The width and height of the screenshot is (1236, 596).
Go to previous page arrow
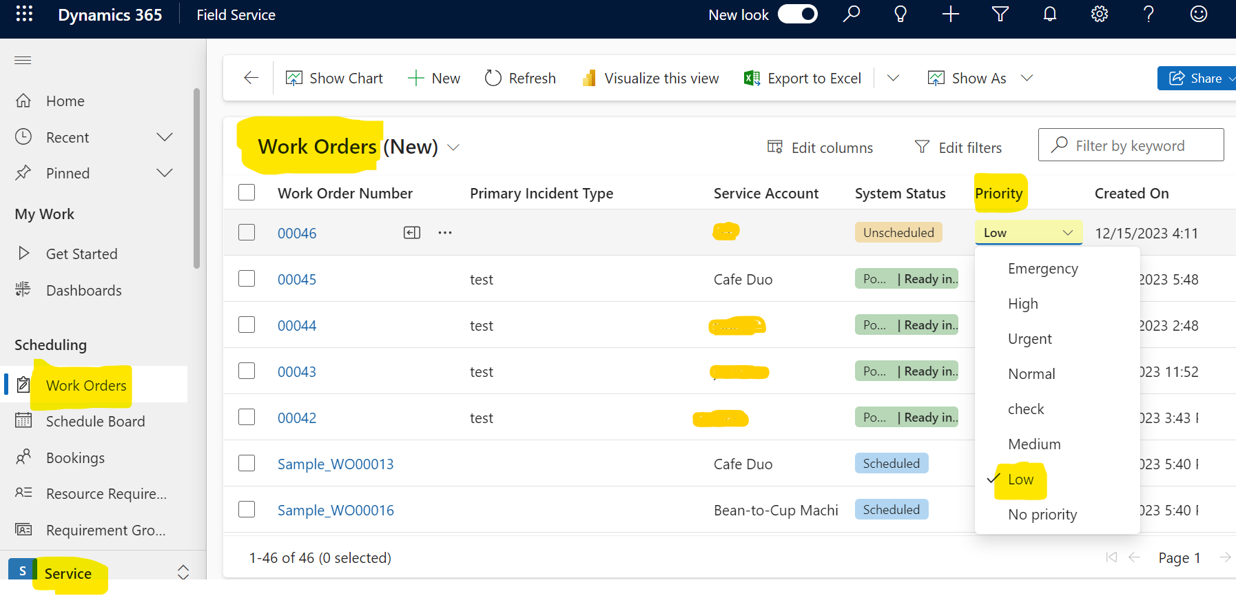click(1135, 557)
